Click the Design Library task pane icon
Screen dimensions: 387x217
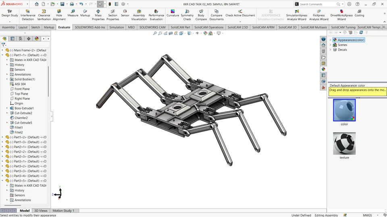[x=323, y=51]
